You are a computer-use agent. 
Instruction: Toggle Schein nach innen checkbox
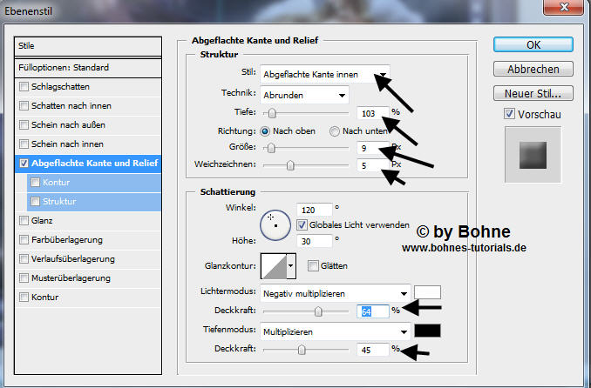point(24,144)
